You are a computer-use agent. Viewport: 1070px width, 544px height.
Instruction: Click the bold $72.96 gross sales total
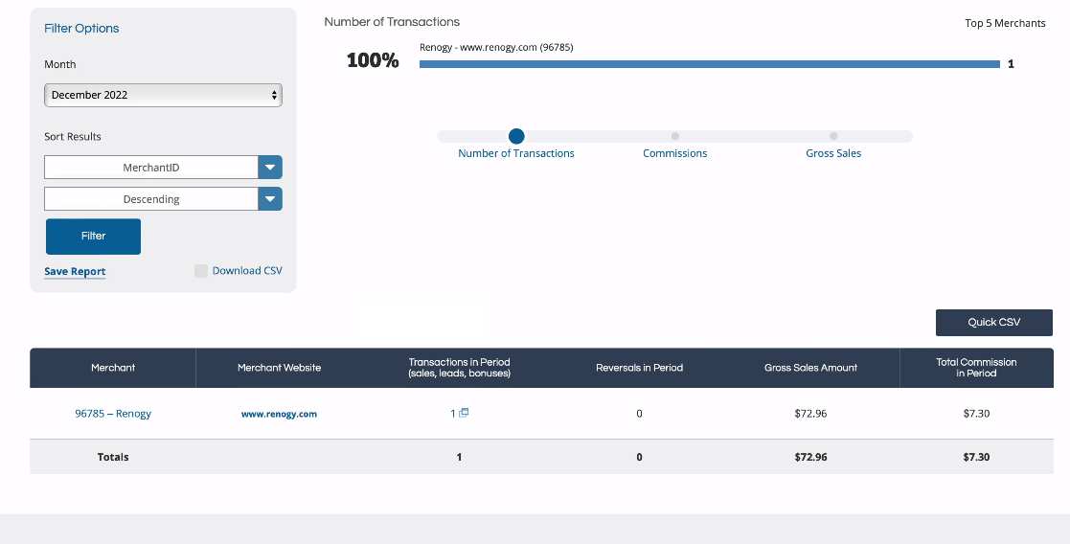pyautogui.click(x=810, y=457)
